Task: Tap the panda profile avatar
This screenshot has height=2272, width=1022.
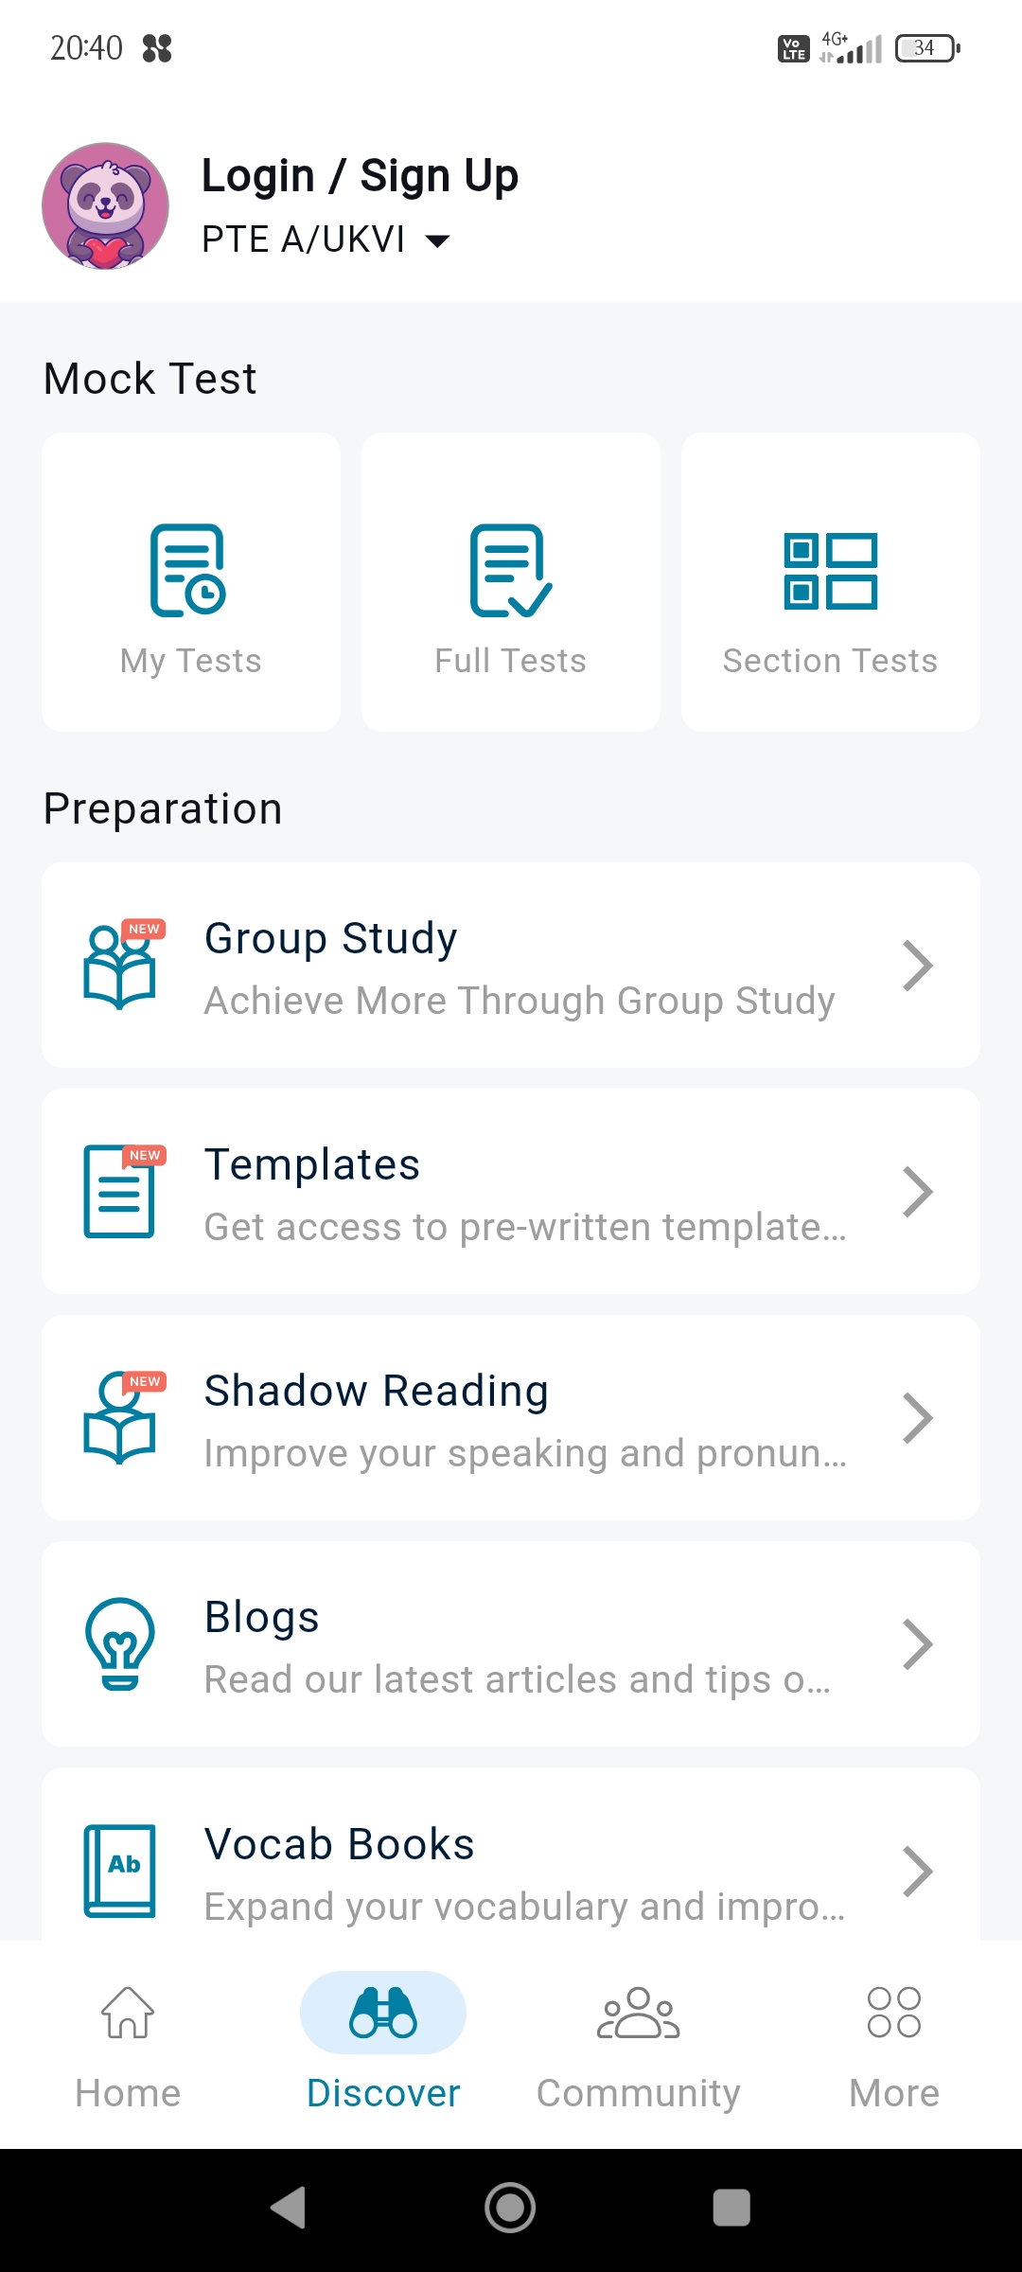Action: 106,206
